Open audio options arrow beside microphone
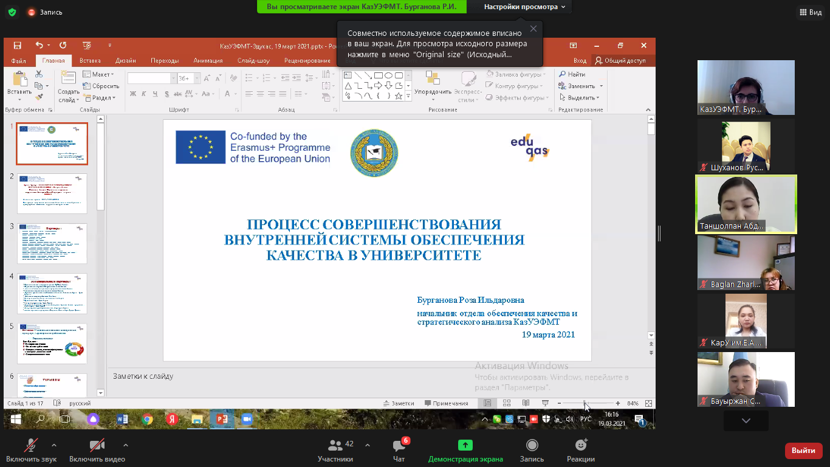Image resolution: width=830 pixels, height=467 pixels. tap(54, 445)
